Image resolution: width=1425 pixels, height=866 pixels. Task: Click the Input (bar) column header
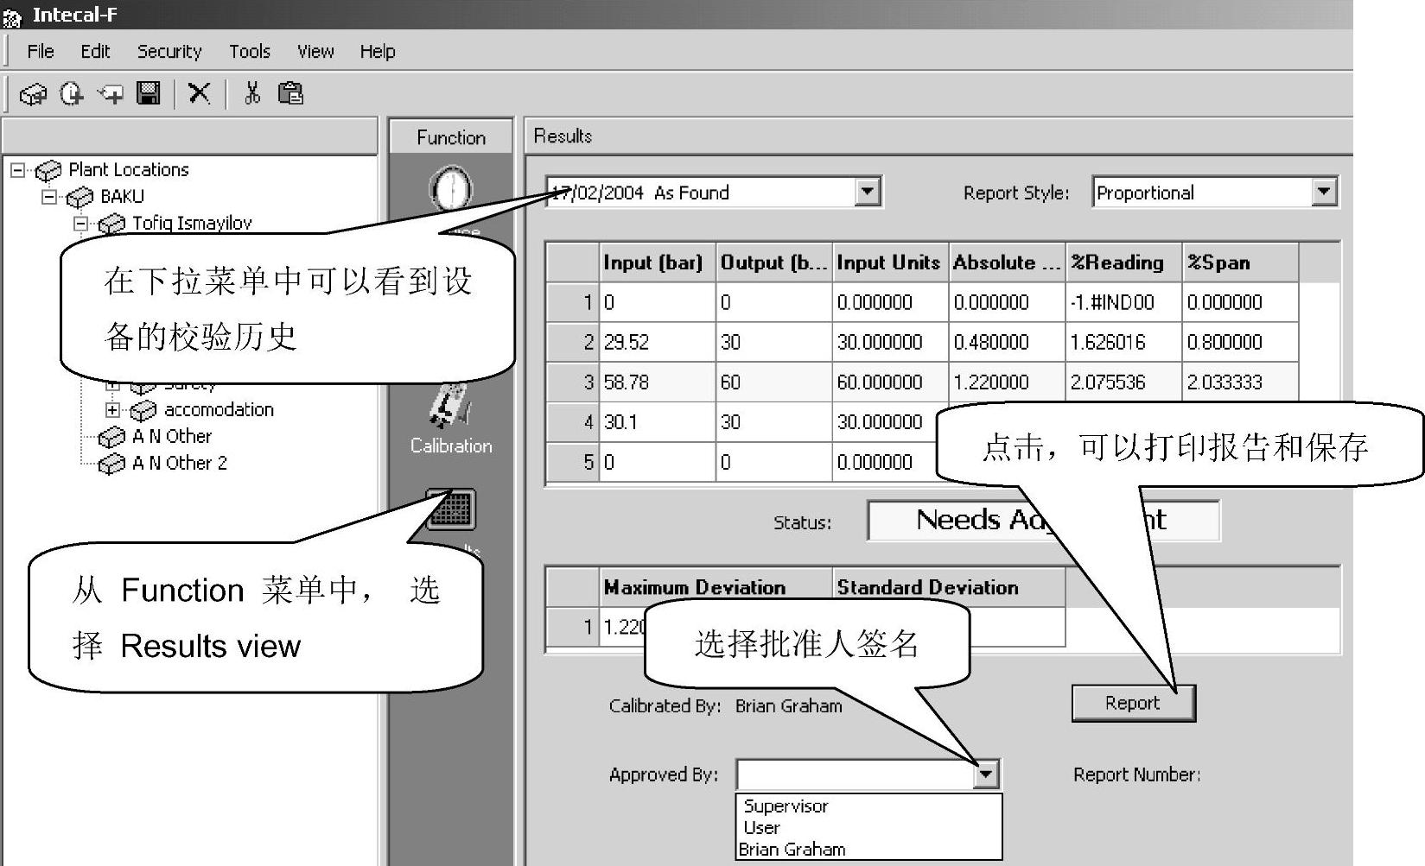[x=658, y=262]
